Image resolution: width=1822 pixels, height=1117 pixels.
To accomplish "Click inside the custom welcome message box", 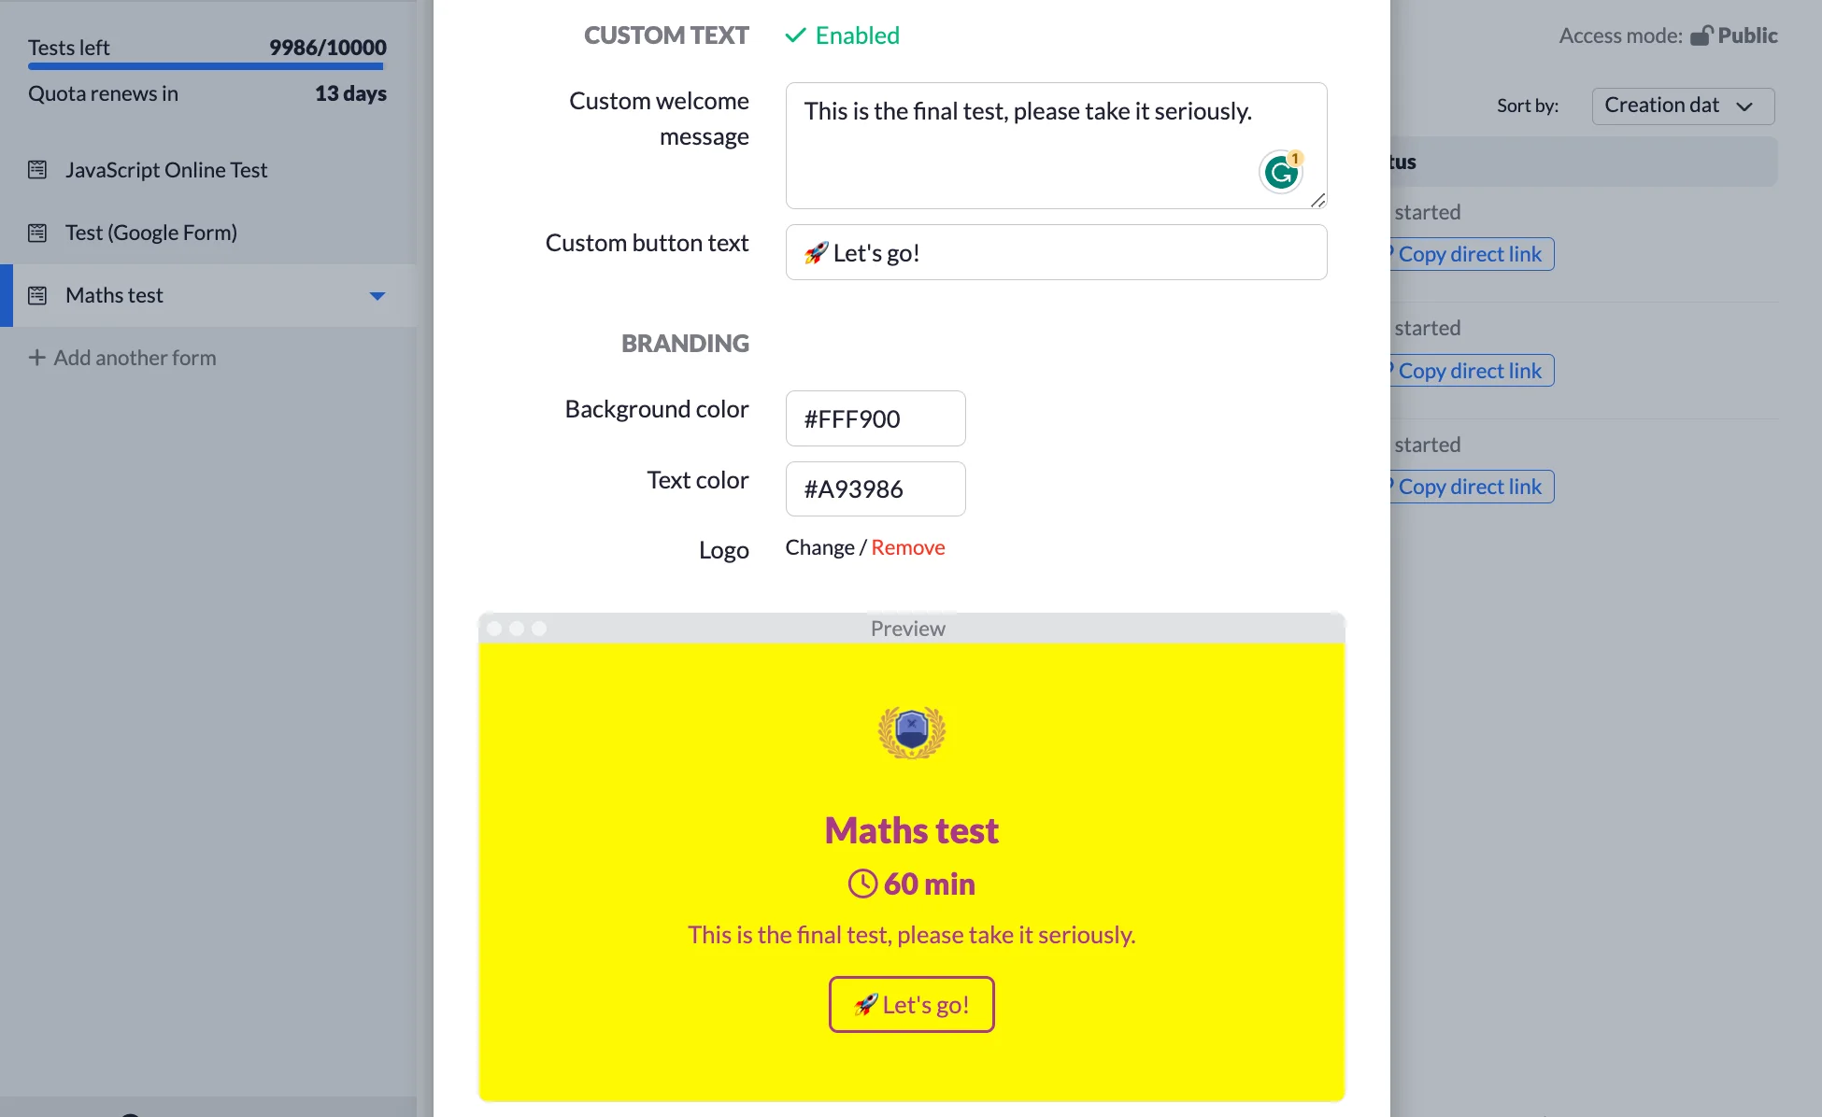I will (x=1056, y=145).
